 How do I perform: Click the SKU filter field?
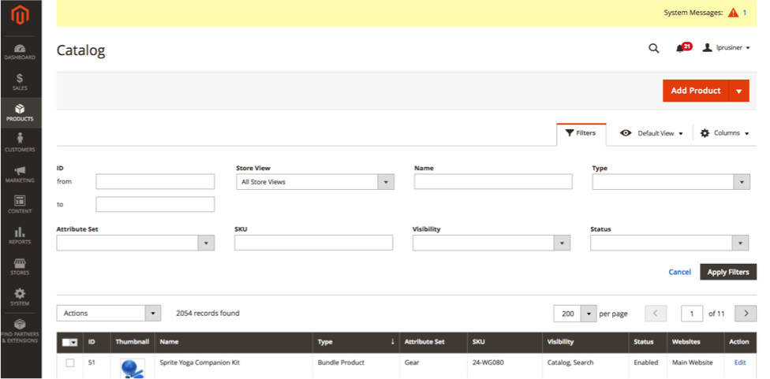[x=313, y=242]
